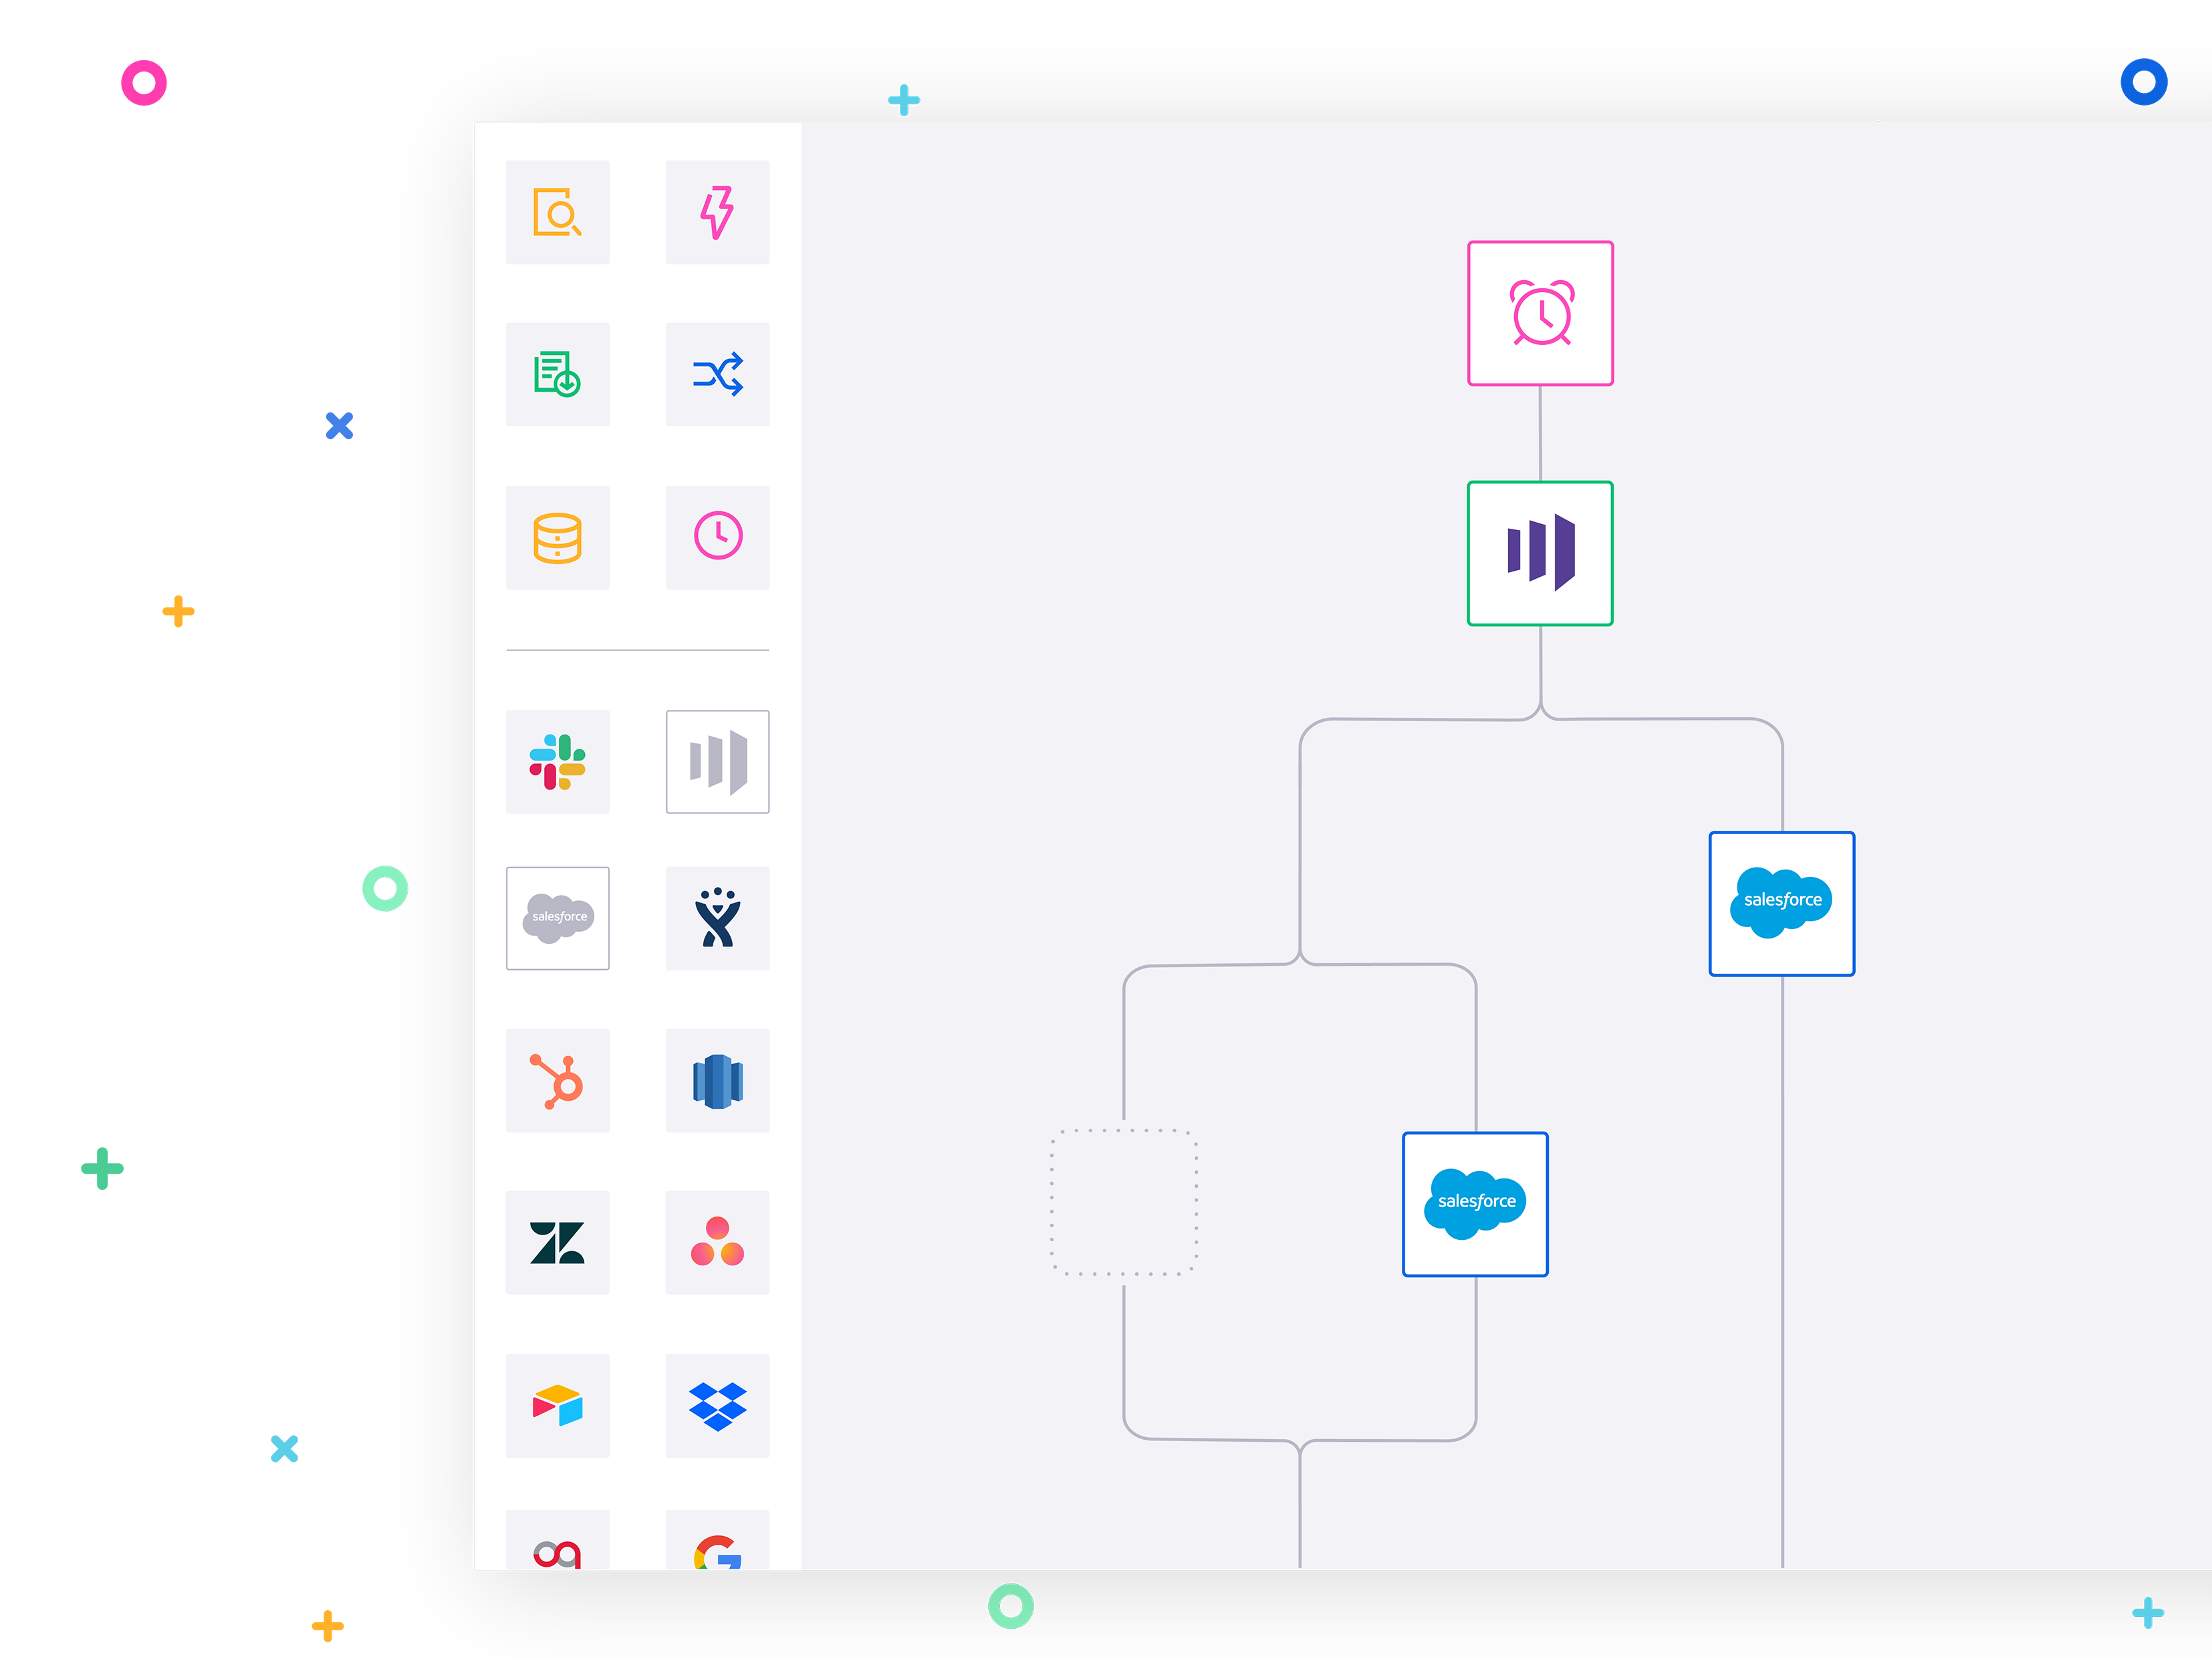Click the alarm clock trigger node
This screenshot has width=2212, height=1659.
coord(1540,313)
